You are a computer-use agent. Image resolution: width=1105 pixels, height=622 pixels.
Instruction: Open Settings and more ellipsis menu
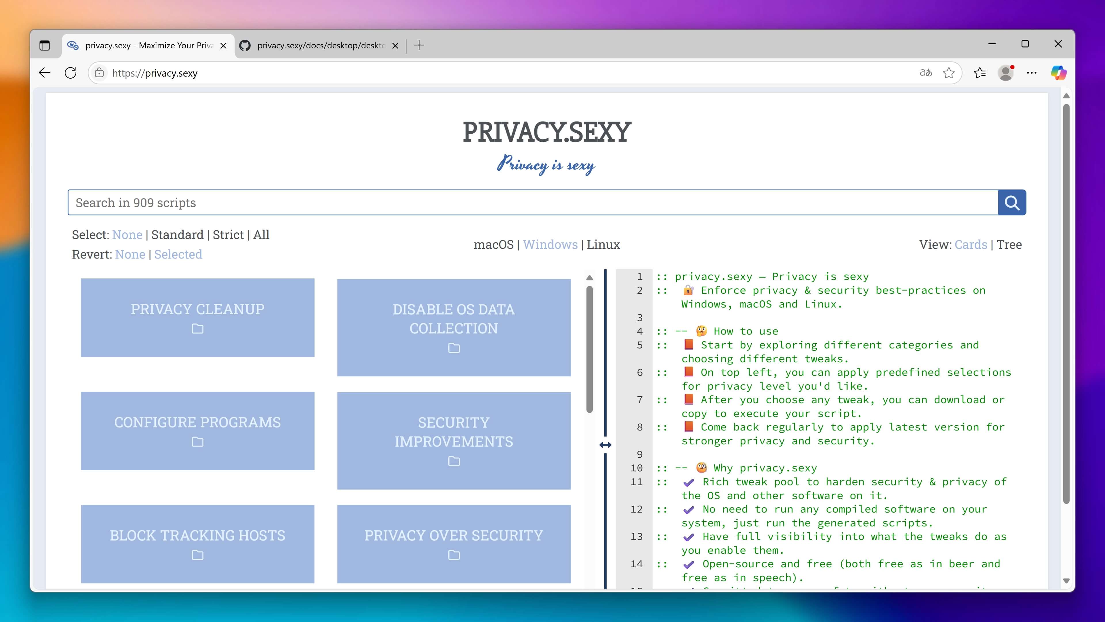tap(1032, 73)
